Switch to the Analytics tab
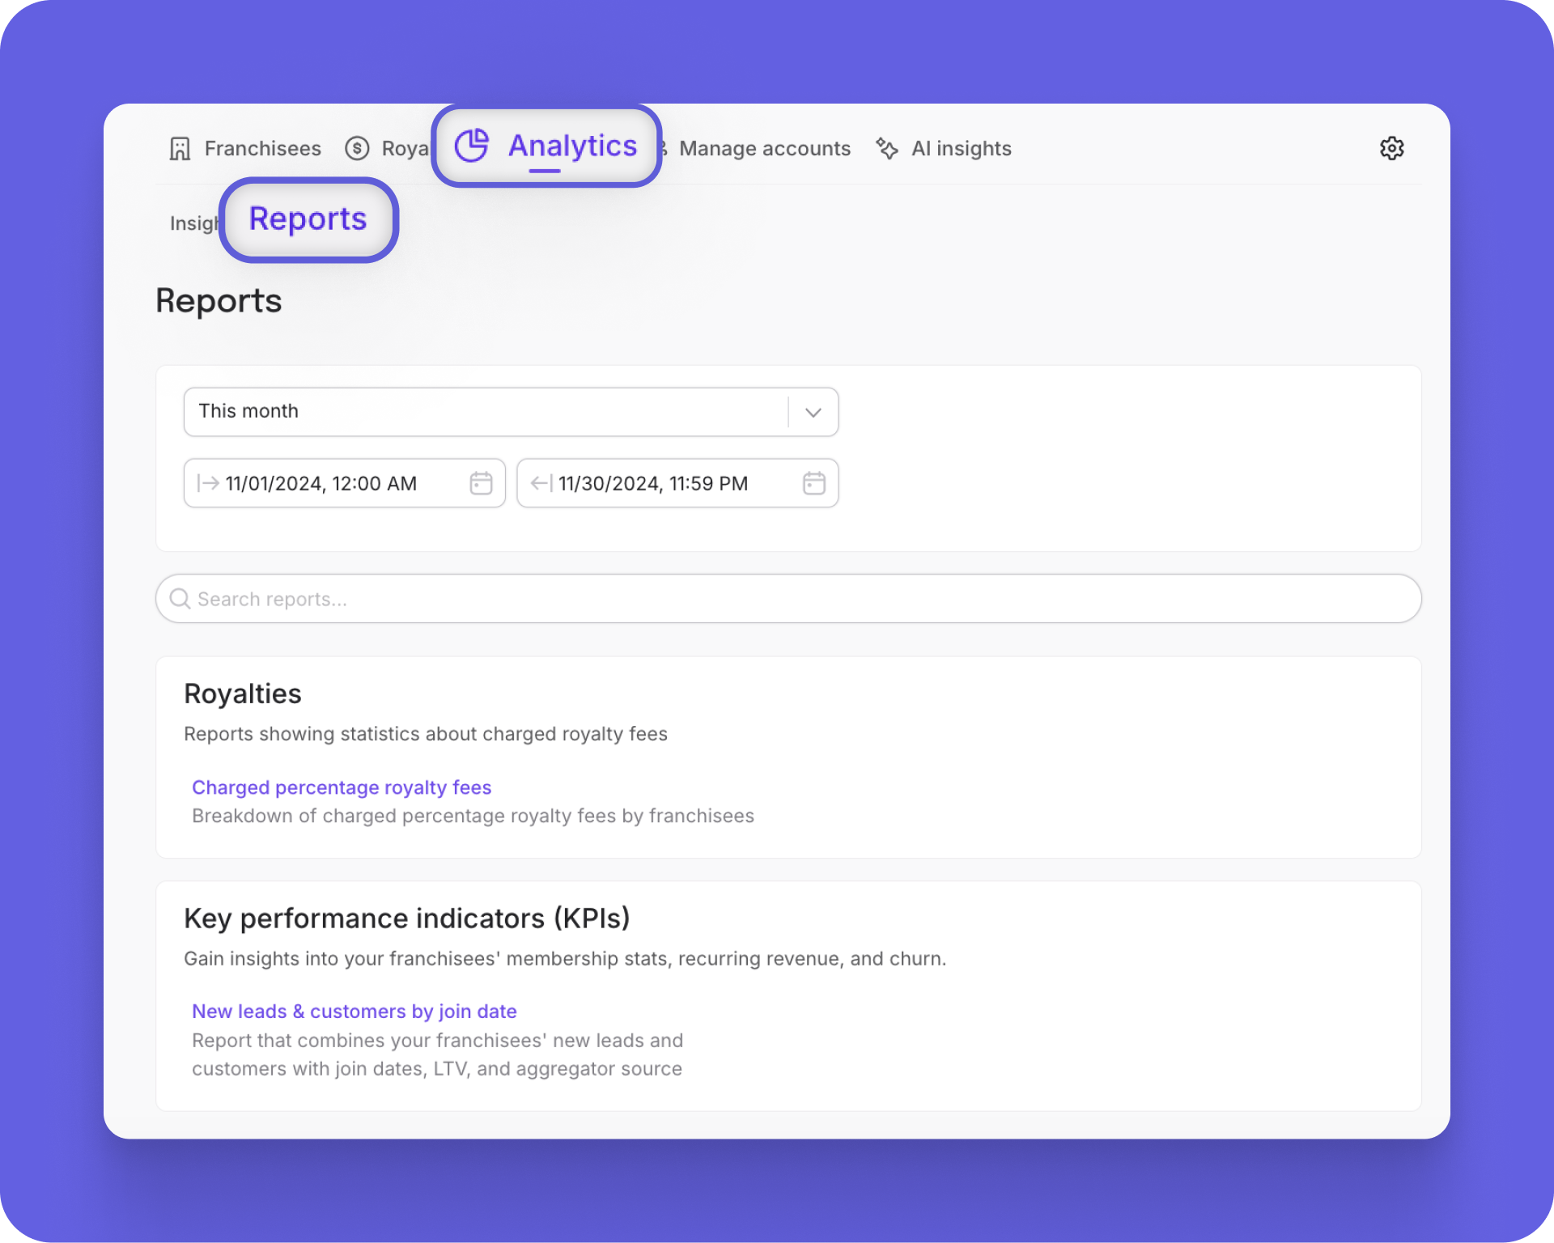Screen dimensions: 1554x1243 tap(572, 146)
